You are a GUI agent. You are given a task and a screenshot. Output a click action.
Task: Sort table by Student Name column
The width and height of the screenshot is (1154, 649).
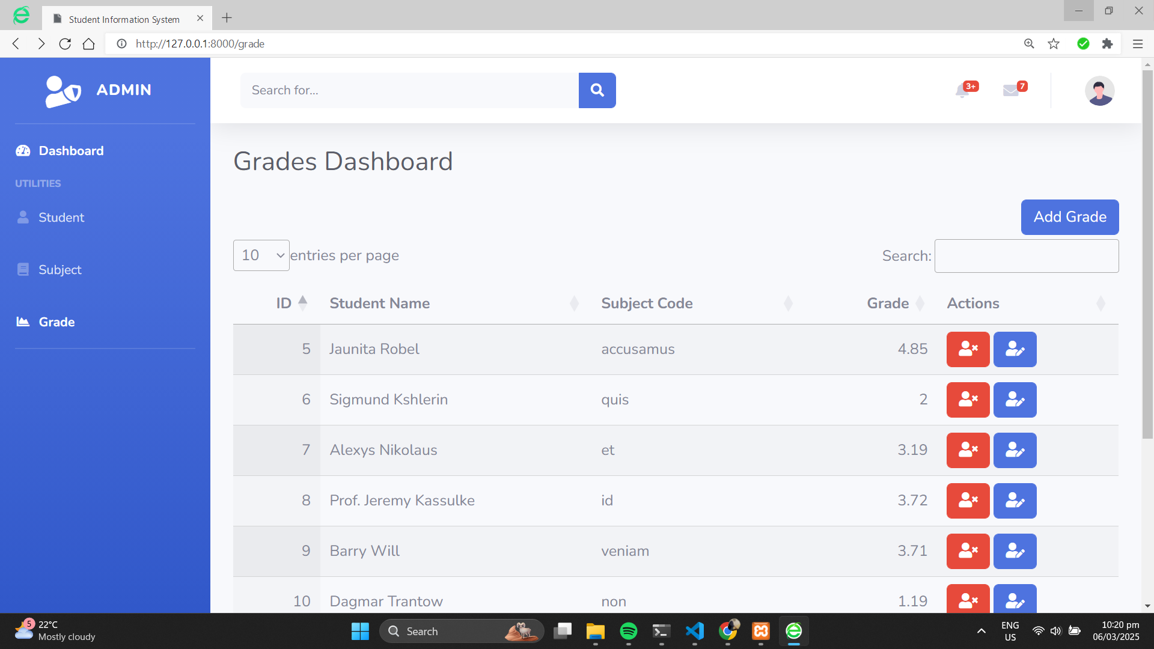(379, 303)
